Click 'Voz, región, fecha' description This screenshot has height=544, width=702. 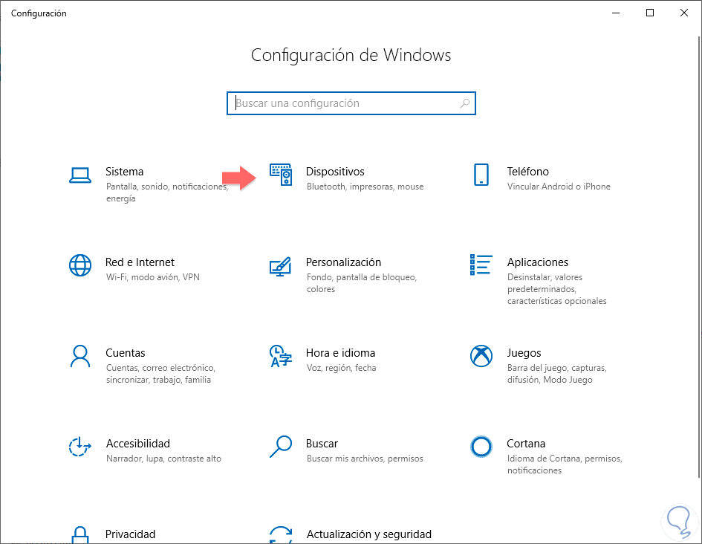pos(341,368)
